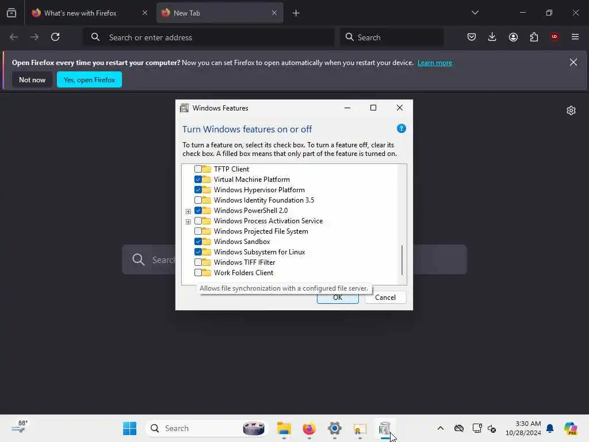The width and height of the screenshot is (589, 442).
Task: Cancel the Windows Features dialog
Action: (385, 298)
